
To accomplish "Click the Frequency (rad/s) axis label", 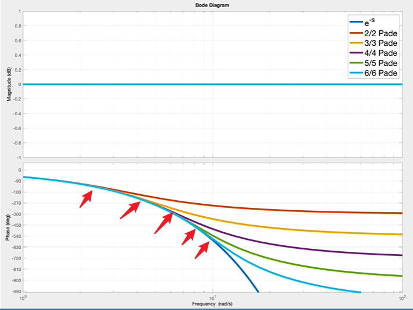I will tap(212, 304).
